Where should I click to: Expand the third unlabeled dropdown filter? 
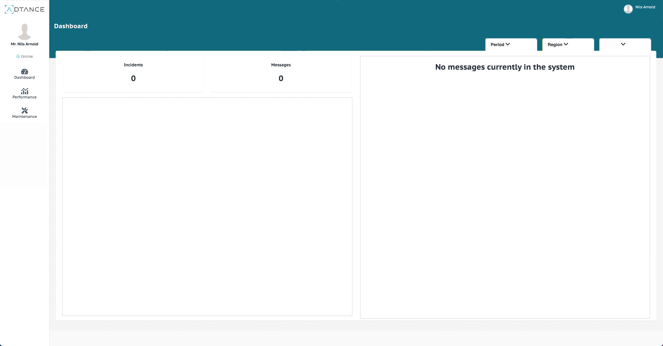coord(623,44)
